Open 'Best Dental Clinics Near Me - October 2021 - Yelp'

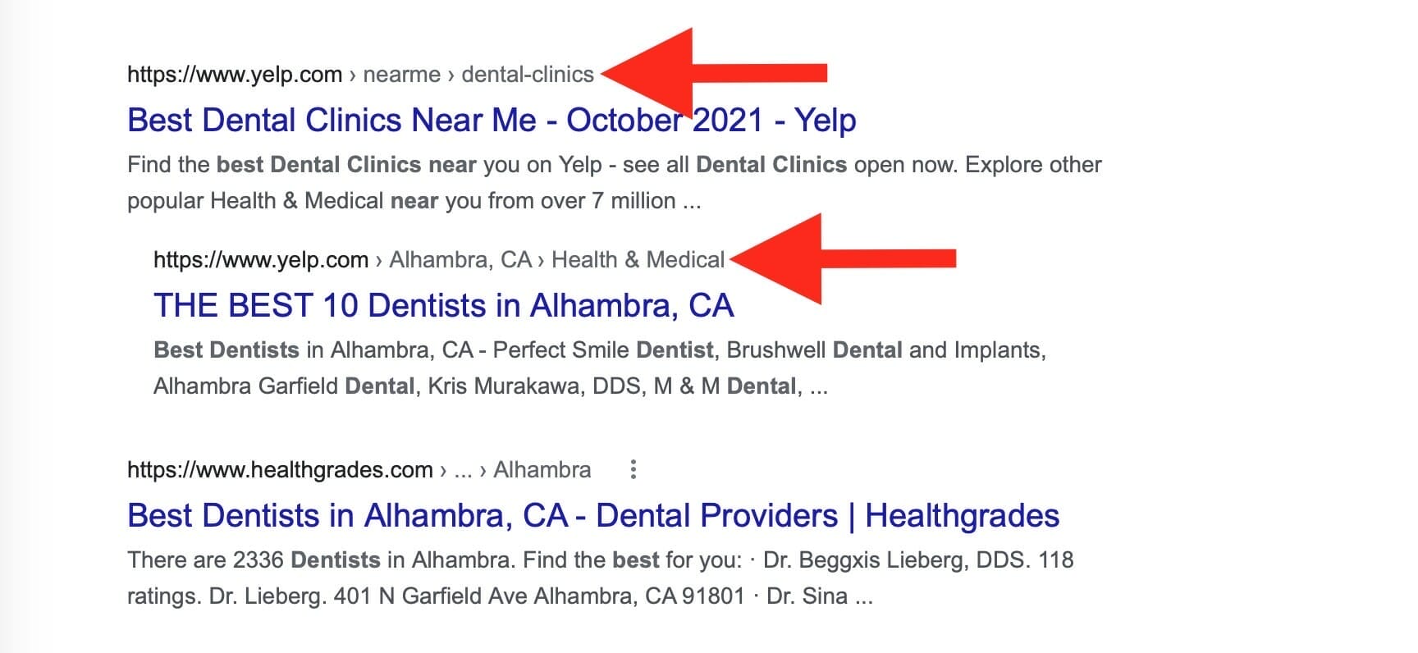[490, 119]
